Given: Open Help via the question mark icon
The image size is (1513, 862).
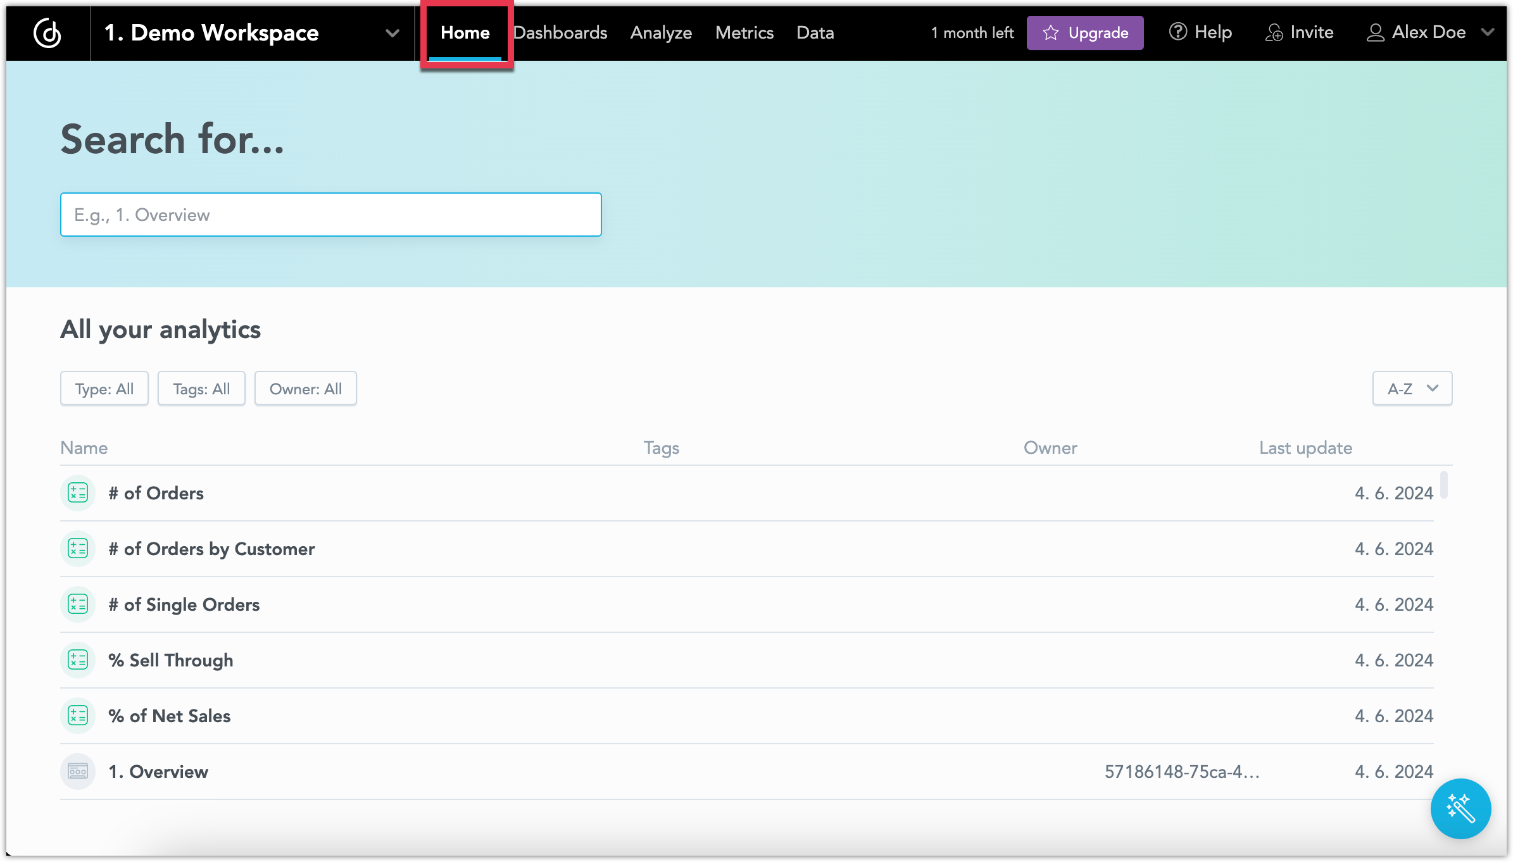Looking at the screenshot, I should (1178, 32).
